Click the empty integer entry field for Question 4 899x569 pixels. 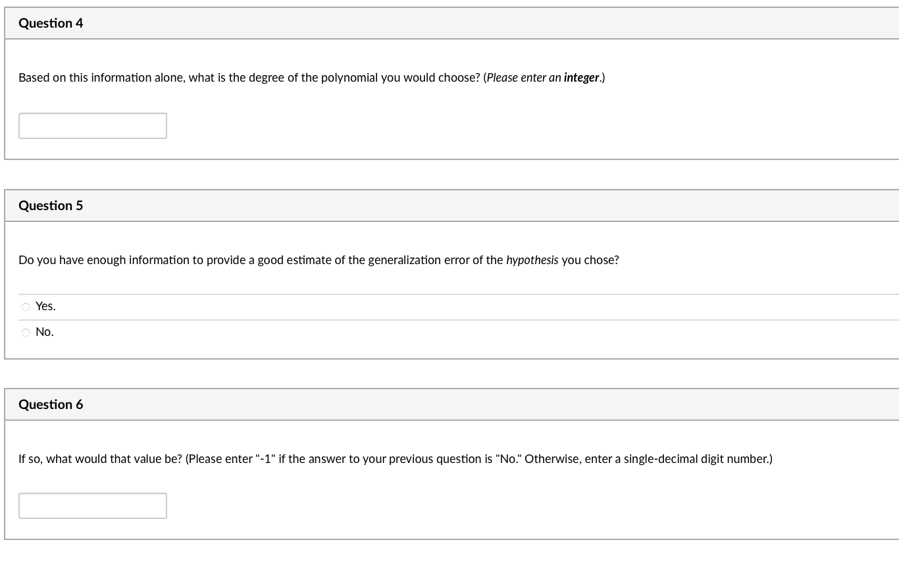pos(92,125)
